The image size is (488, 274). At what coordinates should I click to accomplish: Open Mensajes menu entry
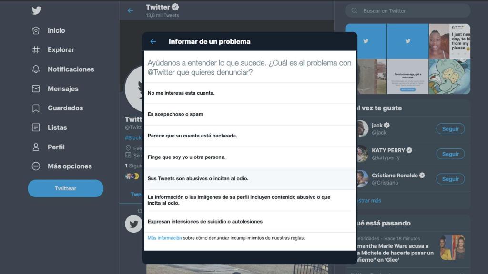pyautogui.click(x=63, y=89)
